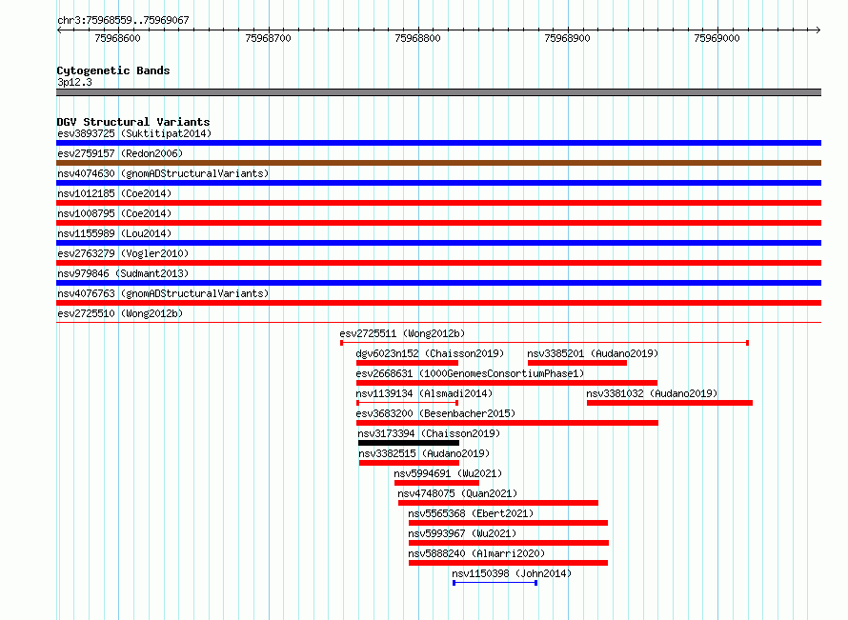Click the red bar under nsv4076763

(438, 303)
